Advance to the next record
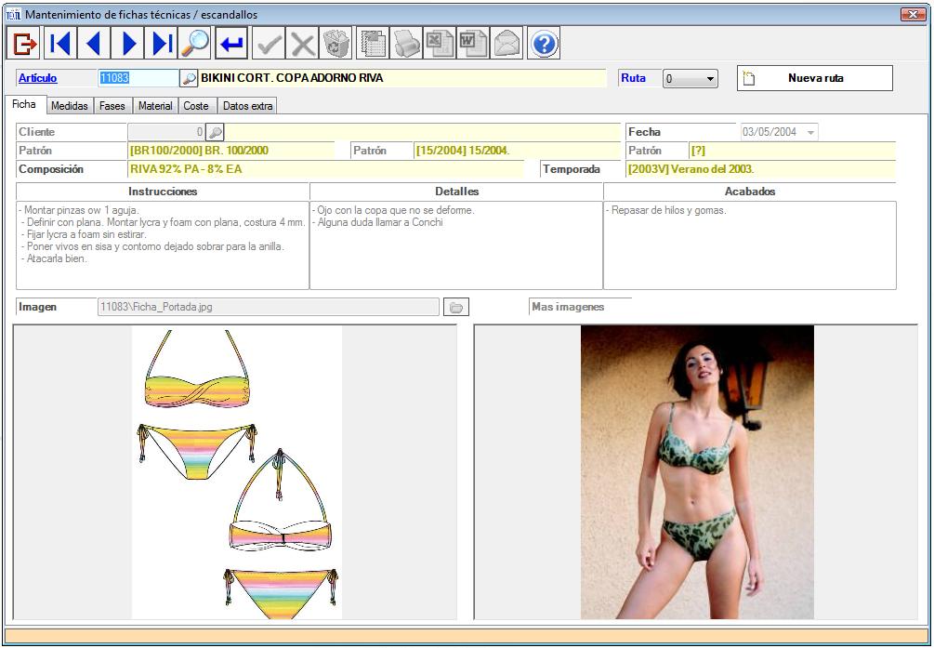 [x=129, y=43]
